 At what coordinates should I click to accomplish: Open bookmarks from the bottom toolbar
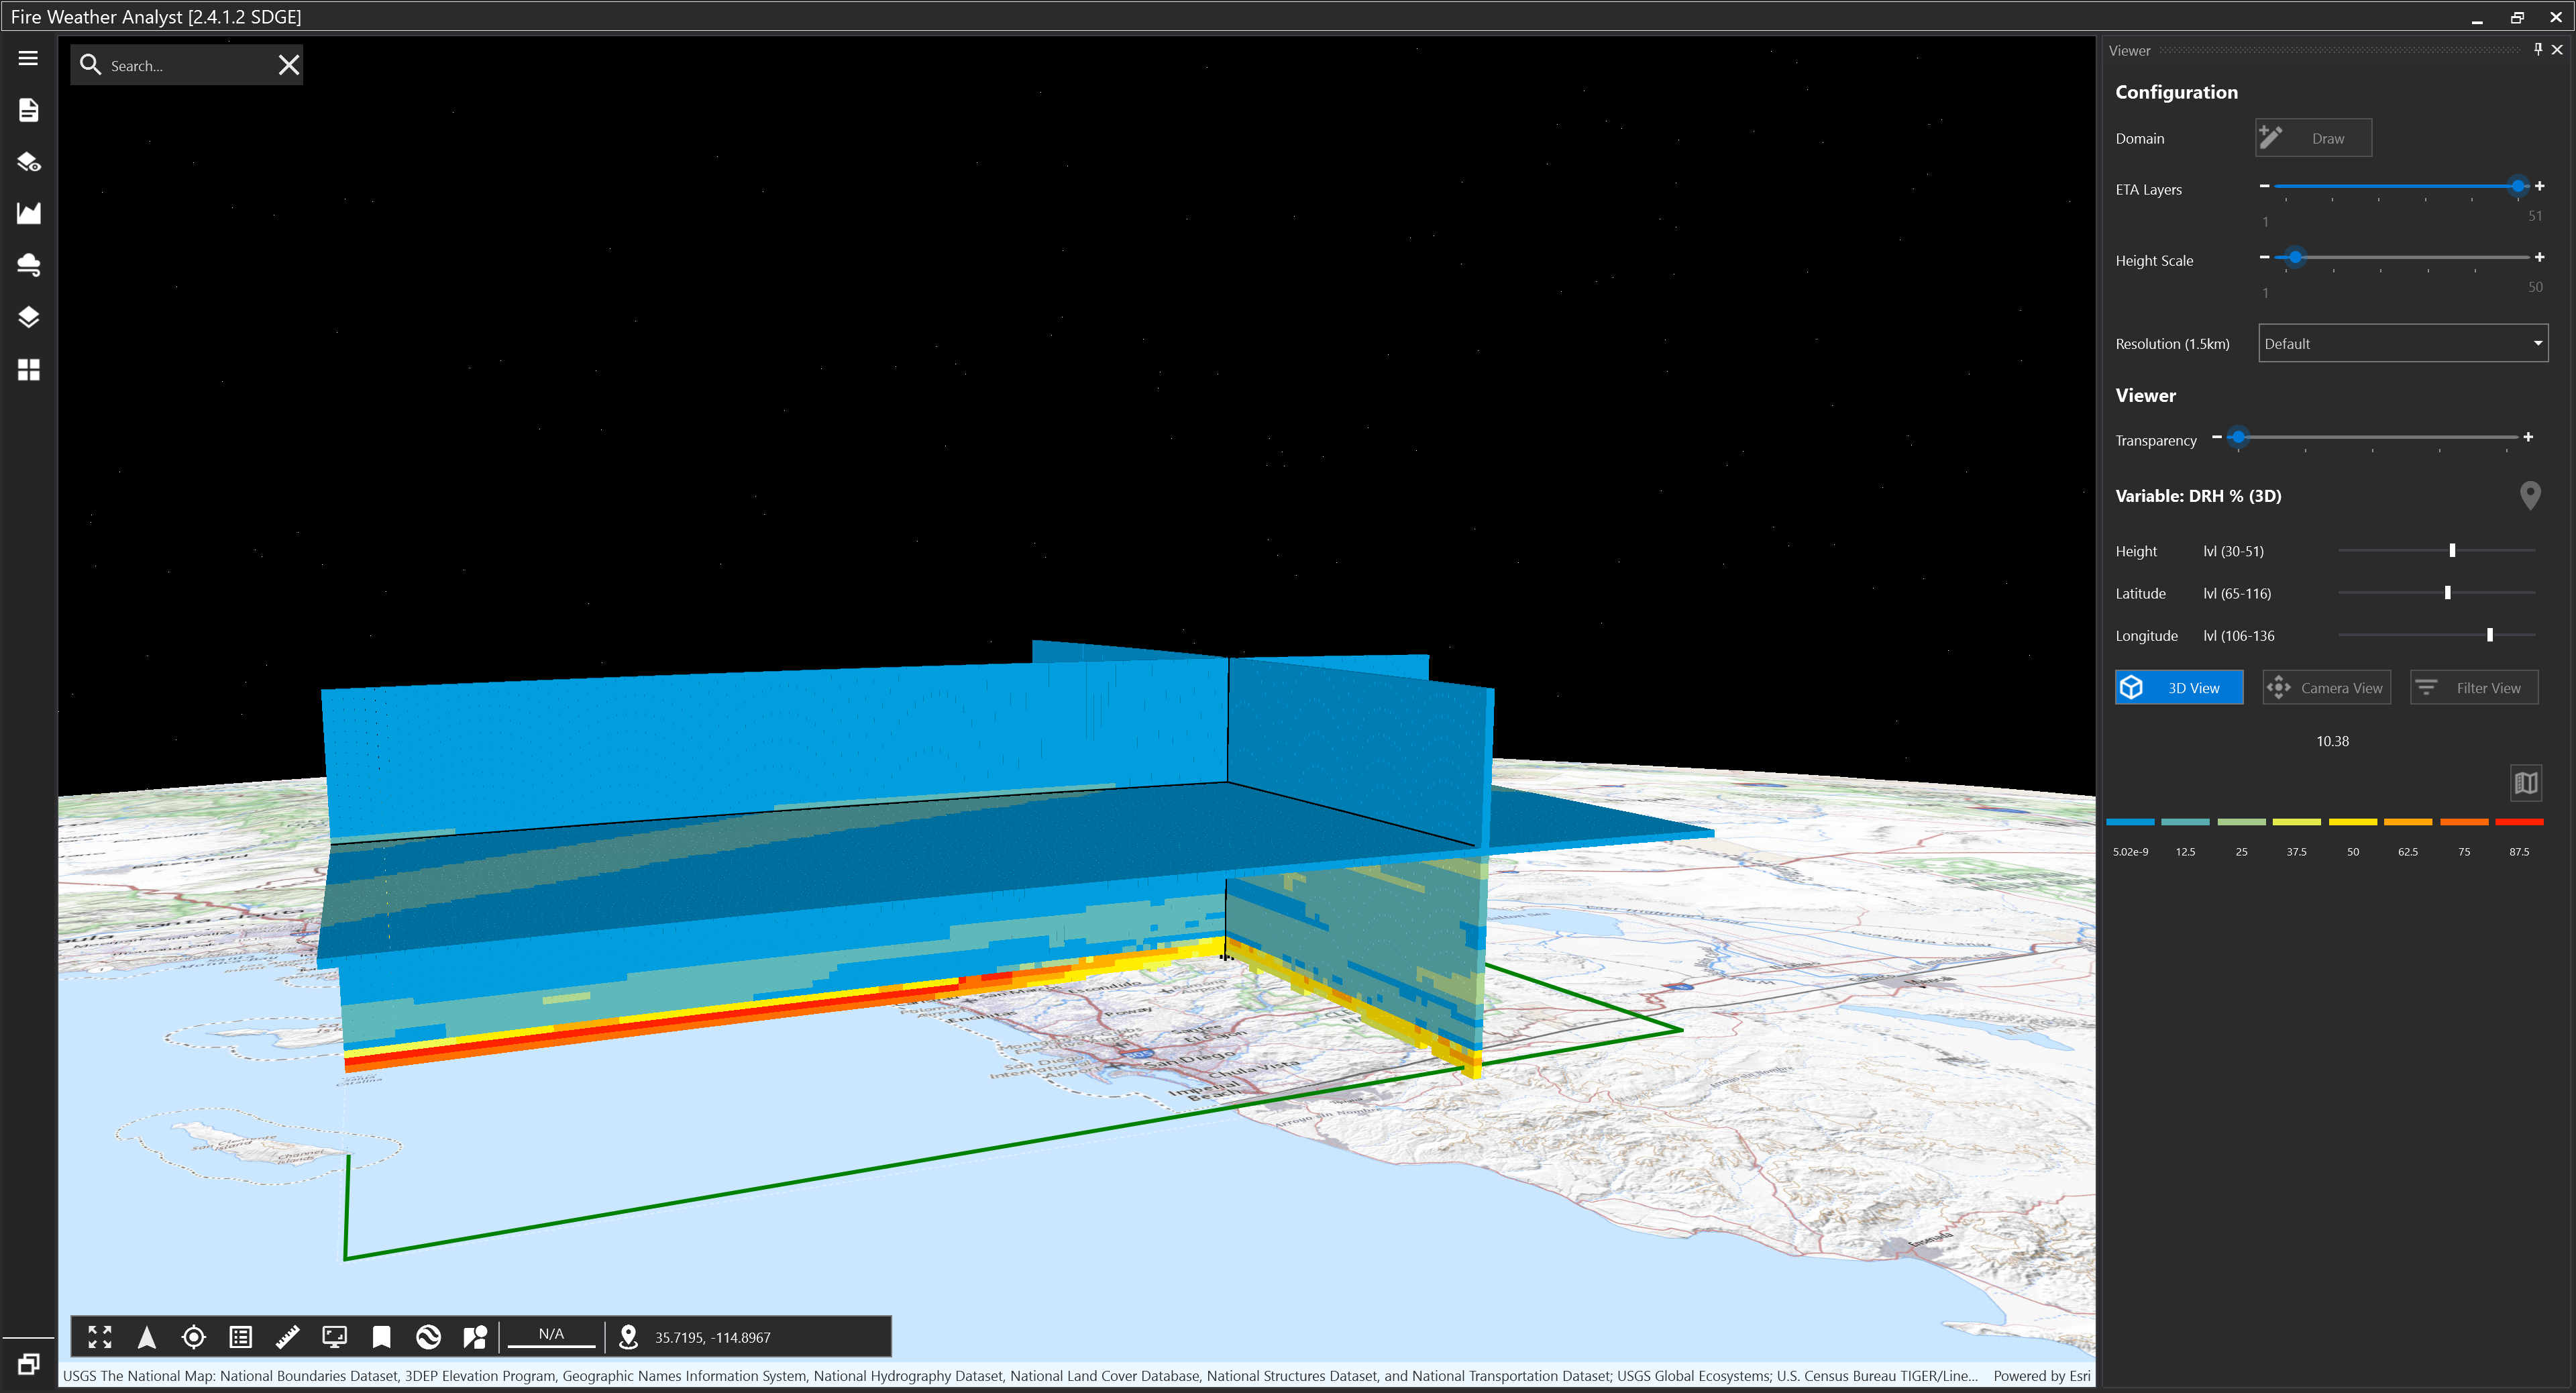point(381,1336)
